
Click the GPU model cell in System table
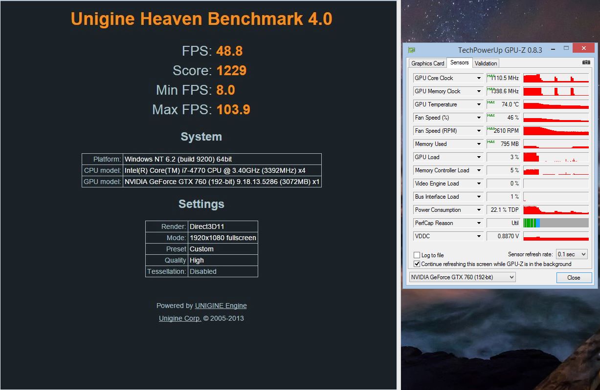(222, 182)
